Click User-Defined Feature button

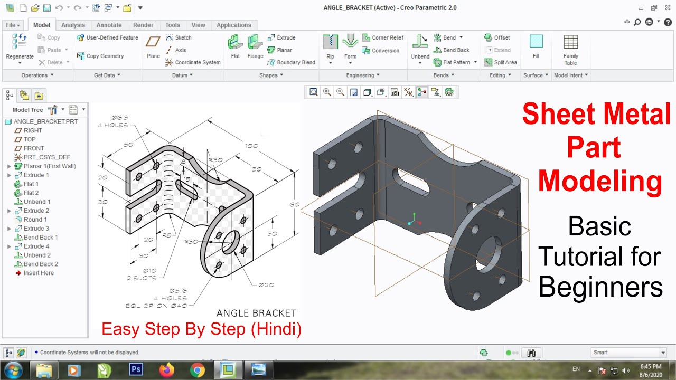[x=108, y=38]
